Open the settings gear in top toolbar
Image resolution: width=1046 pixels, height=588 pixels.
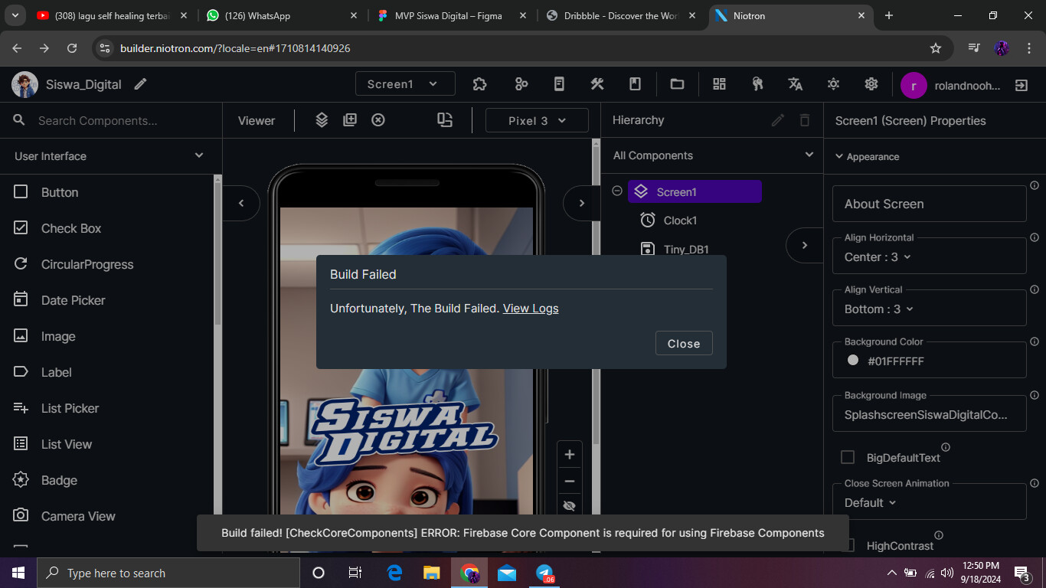point(871,84)
